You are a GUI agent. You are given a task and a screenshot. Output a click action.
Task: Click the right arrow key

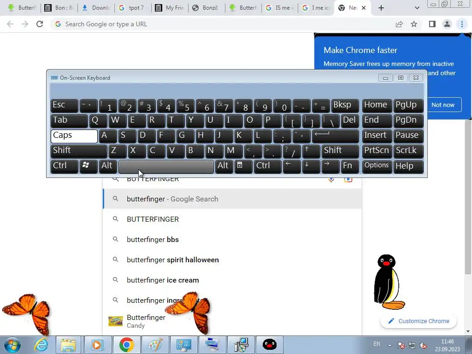coord(330,166)
